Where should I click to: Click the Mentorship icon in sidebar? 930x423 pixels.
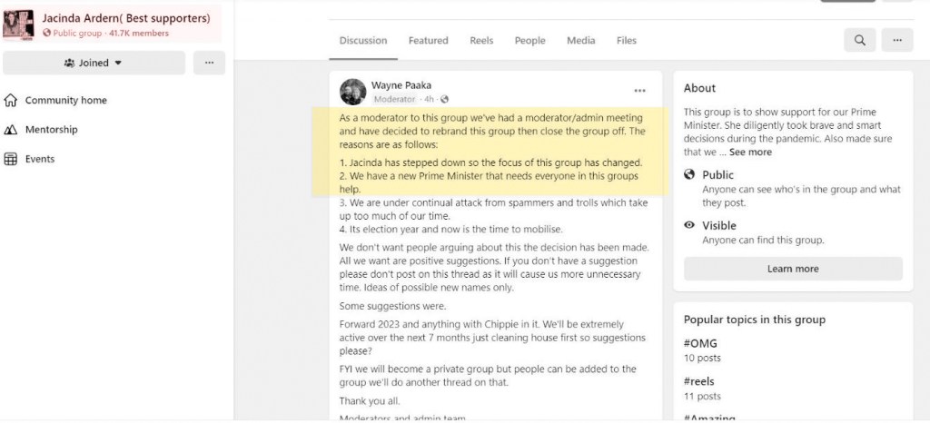click(11, 130)
